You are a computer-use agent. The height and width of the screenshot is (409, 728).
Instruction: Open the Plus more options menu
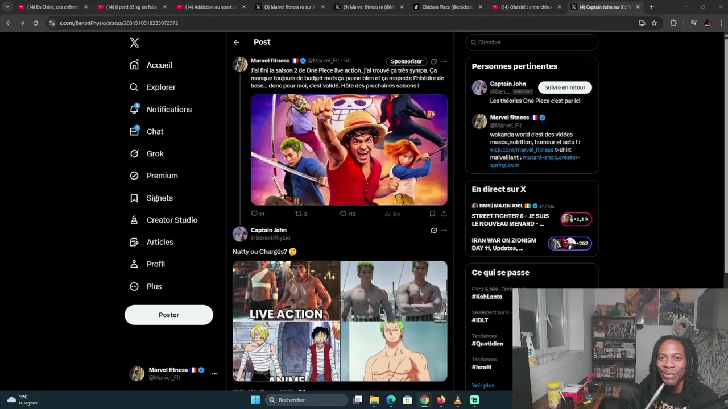point(146,286)
